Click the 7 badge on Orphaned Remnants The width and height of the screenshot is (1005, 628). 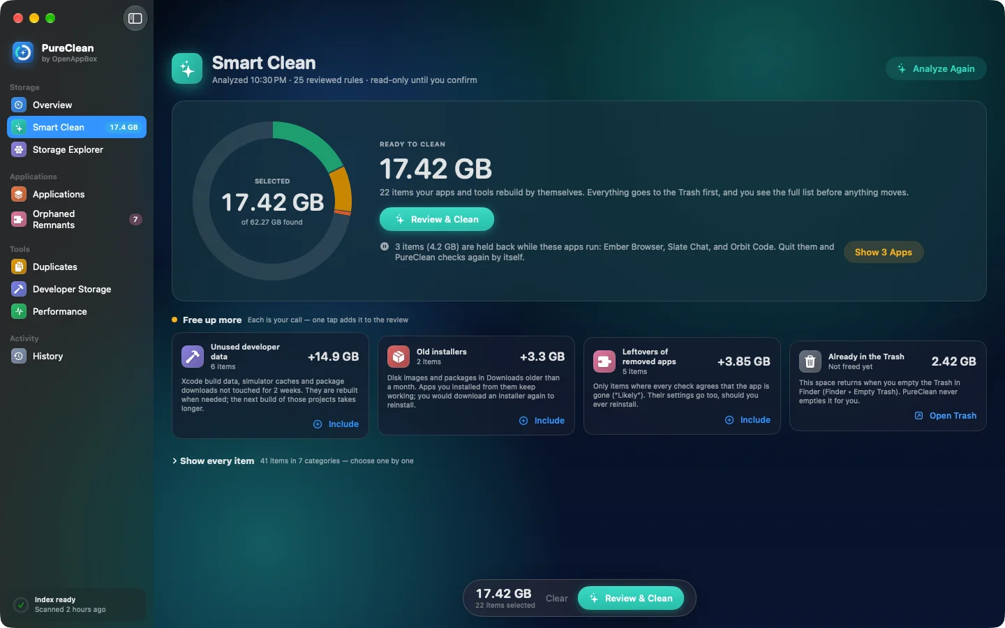(x=135, y=219)
